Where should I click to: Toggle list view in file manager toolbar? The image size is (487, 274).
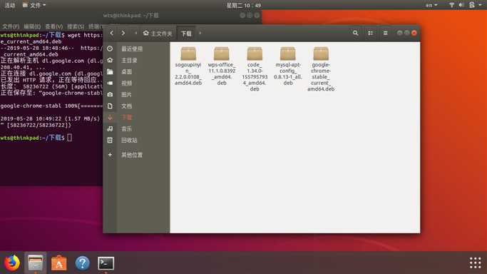pos(371,33)
